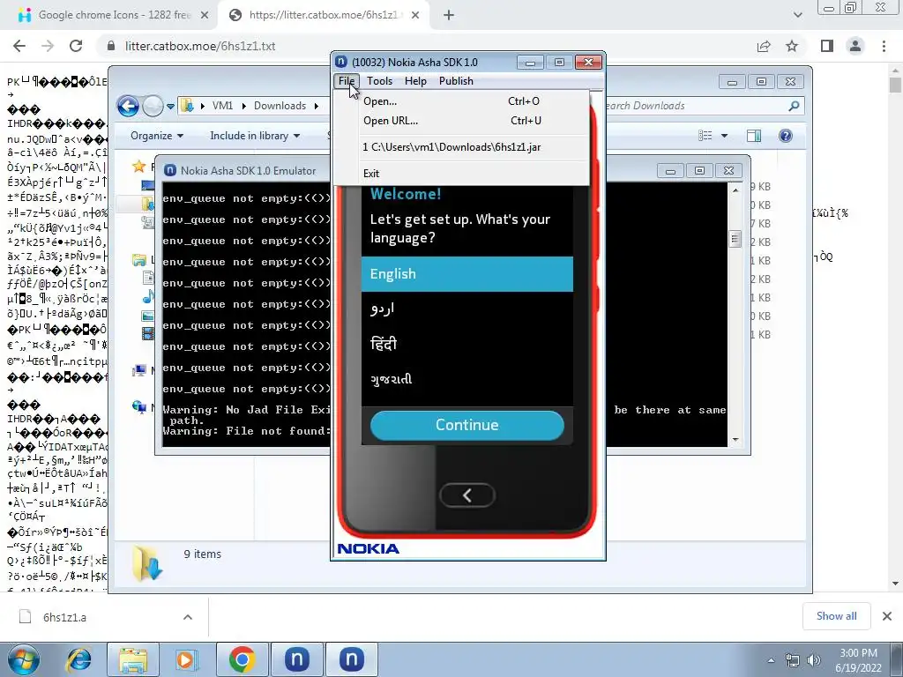
Task: Open the Tools menu in Nokia Asha SDK
Action: coord(379,81)
